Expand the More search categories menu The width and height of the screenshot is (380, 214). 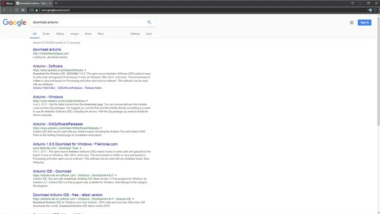pyautogui.click(x=101, y=34)
